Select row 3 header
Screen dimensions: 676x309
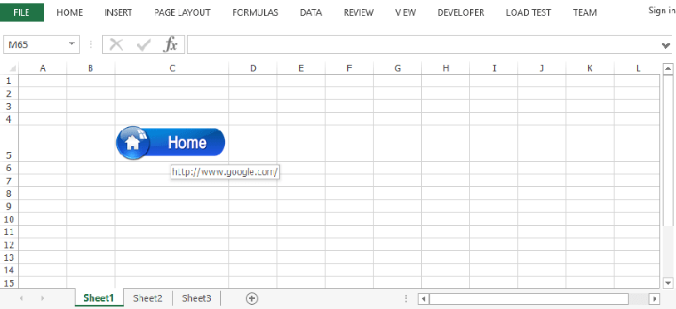point(9,106)
